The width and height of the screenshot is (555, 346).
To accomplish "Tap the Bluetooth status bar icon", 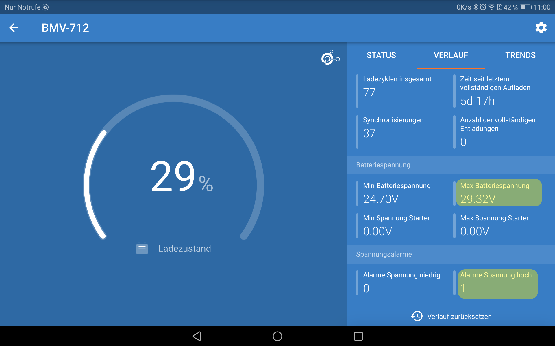I will (x=476, y=7).
